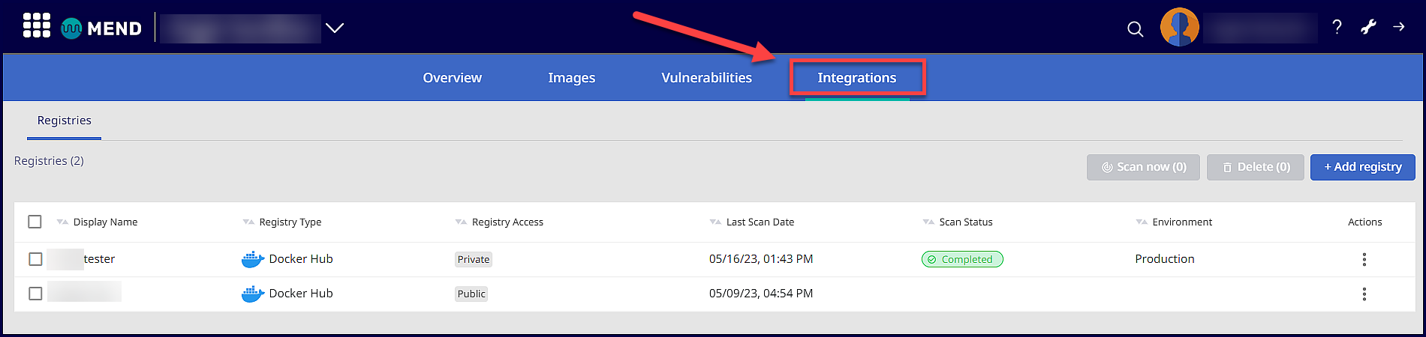Sort by the Last Scan Date column

click(x=760, y=222)
